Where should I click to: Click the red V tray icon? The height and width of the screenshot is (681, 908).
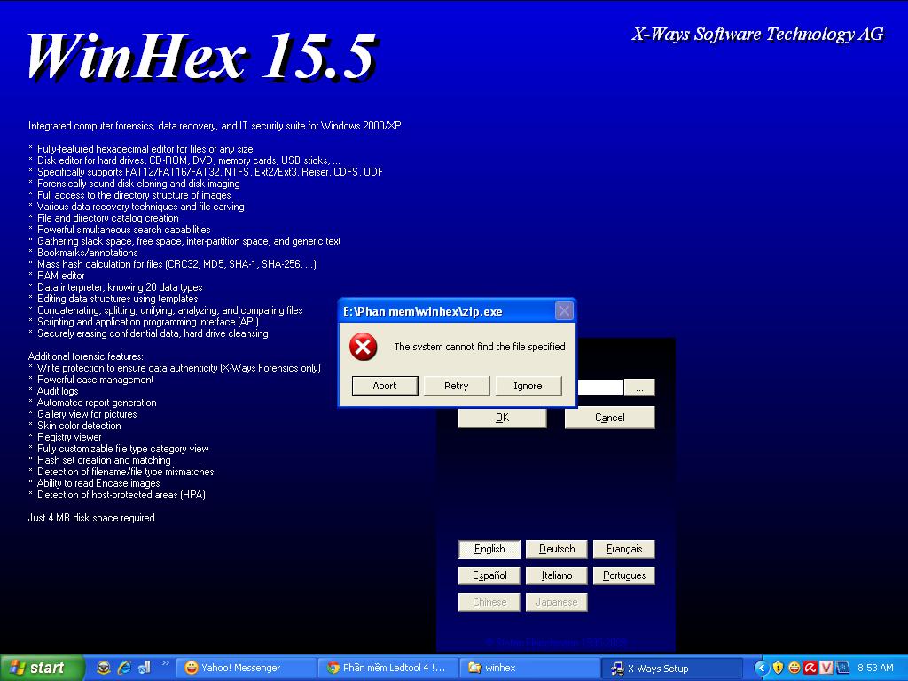click(x=826, y=669)
